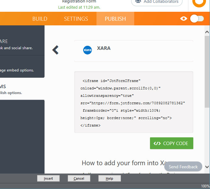
Task: Open the SETTINGS tab
Action: [x=76, y=19]
